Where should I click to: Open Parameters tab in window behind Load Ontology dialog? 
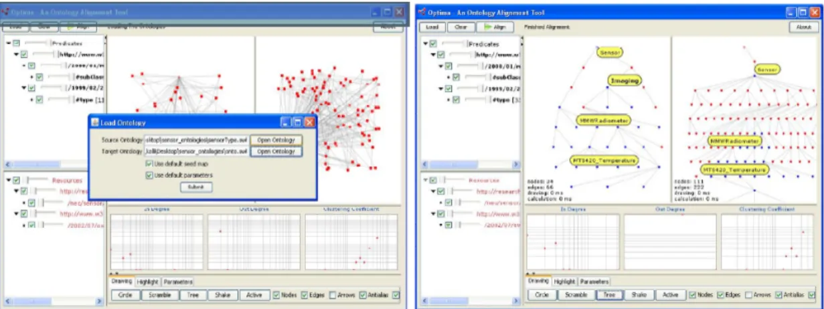[178, 282]
